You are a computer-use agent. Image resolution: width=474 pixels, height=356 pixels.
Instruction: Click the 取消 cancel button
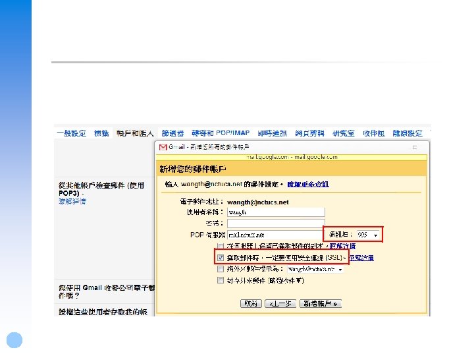tap(251, 304)
